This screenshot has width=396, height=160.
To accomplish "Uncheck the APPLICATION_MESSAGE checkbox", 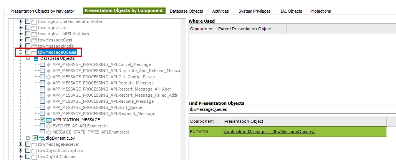I will (42, 120).
